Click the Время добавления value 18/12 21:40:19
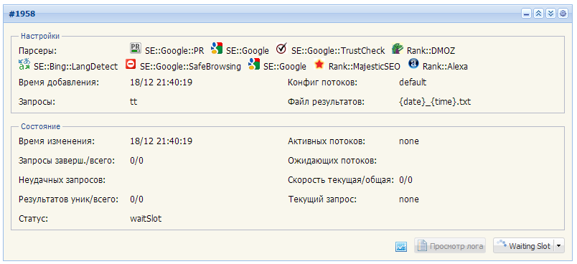 (161, 82)
